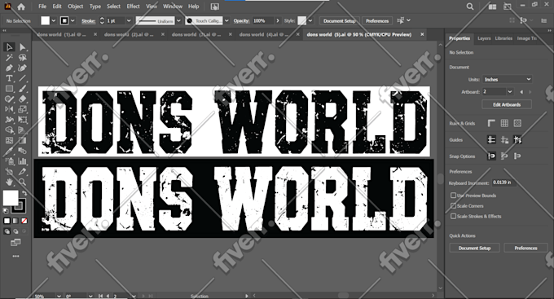Viewport: 554px width, 299px height.
Task: Open the Effect menu
Action: (x=133, y=7)
